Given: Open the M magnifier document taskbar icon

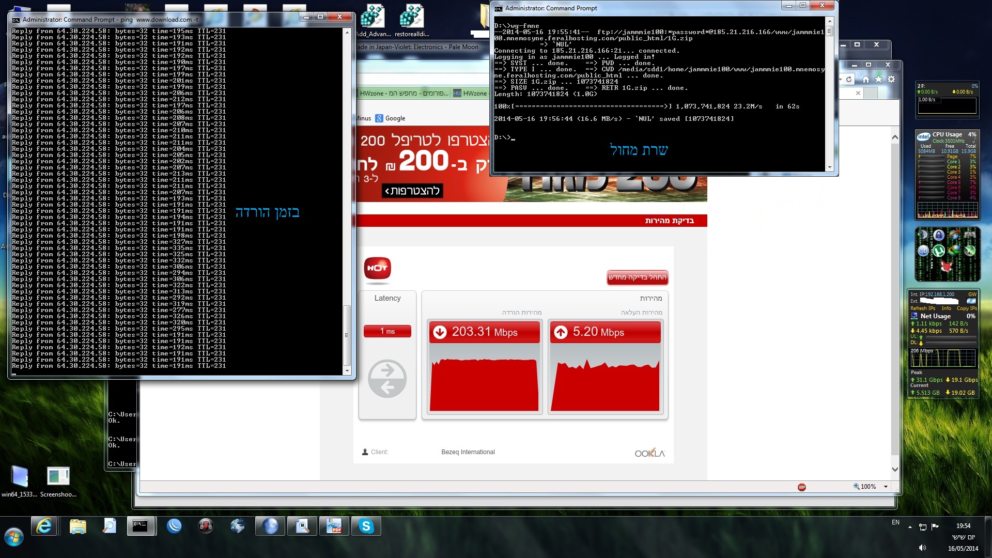Looking at the screenshot, I should (x=302, y=526).
